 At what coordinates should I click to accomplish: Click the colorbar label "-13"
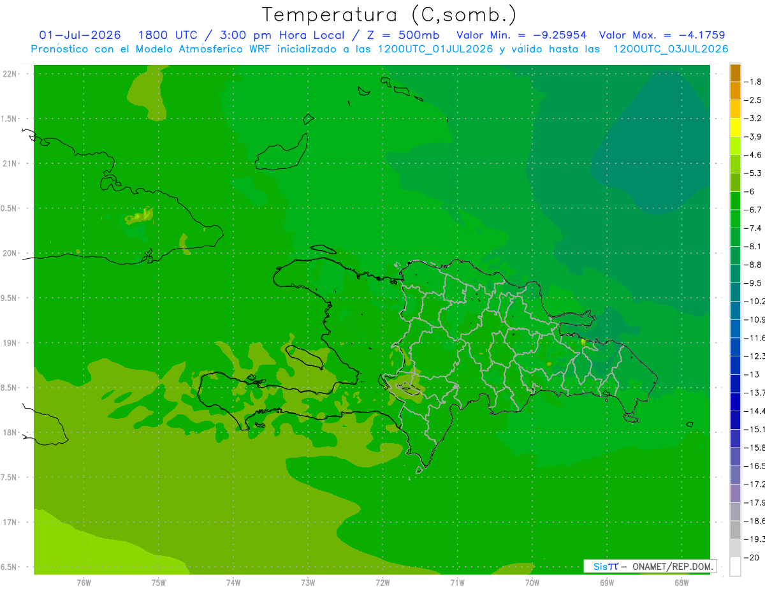pyautogui.click(x=752, y=374)
